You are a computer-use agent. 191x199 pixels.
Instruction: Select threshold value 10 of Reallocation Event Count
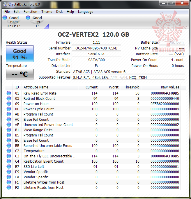pos(137,161)
